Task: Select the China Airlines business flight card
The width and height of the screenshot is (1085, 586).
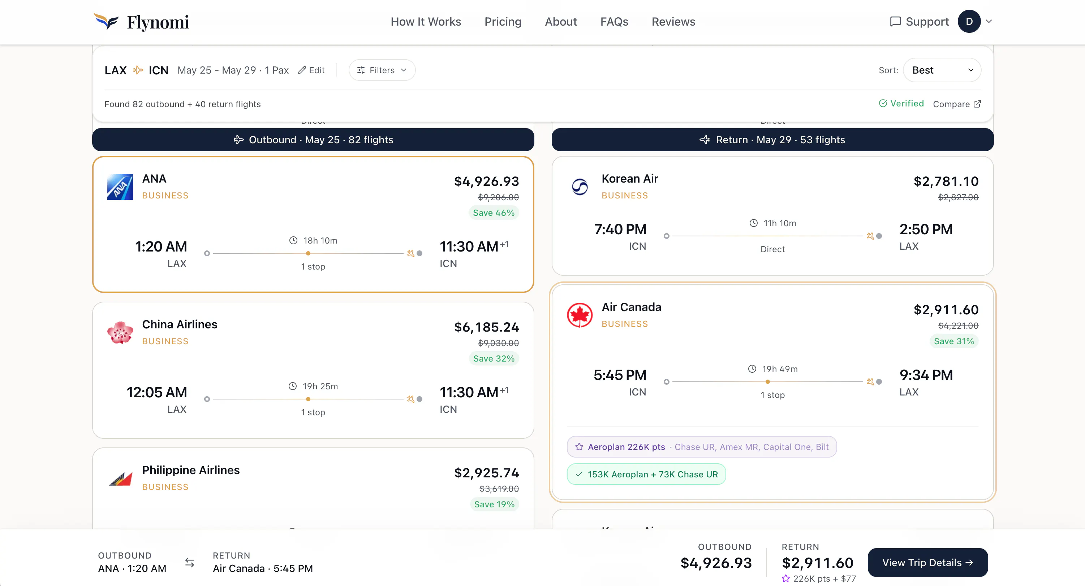Action: point(313,370)
